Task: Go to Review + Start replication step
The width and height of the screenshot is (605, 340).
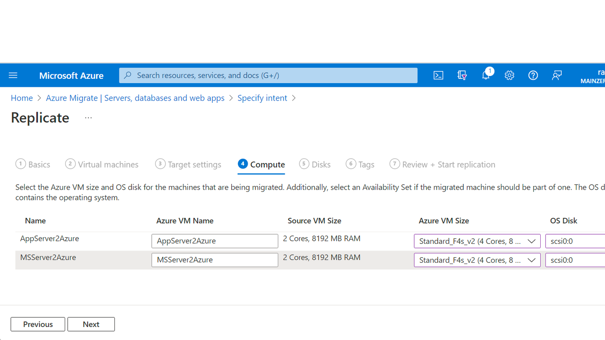Action: [442, 165]
